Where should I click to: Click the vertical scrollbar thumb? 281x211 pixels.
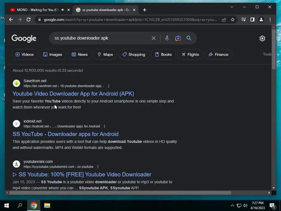pyautogui.click(x=274, y=49)
